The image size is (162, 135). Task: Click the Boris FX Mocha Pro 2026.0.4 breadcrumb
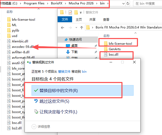click(x=129, y=27)
